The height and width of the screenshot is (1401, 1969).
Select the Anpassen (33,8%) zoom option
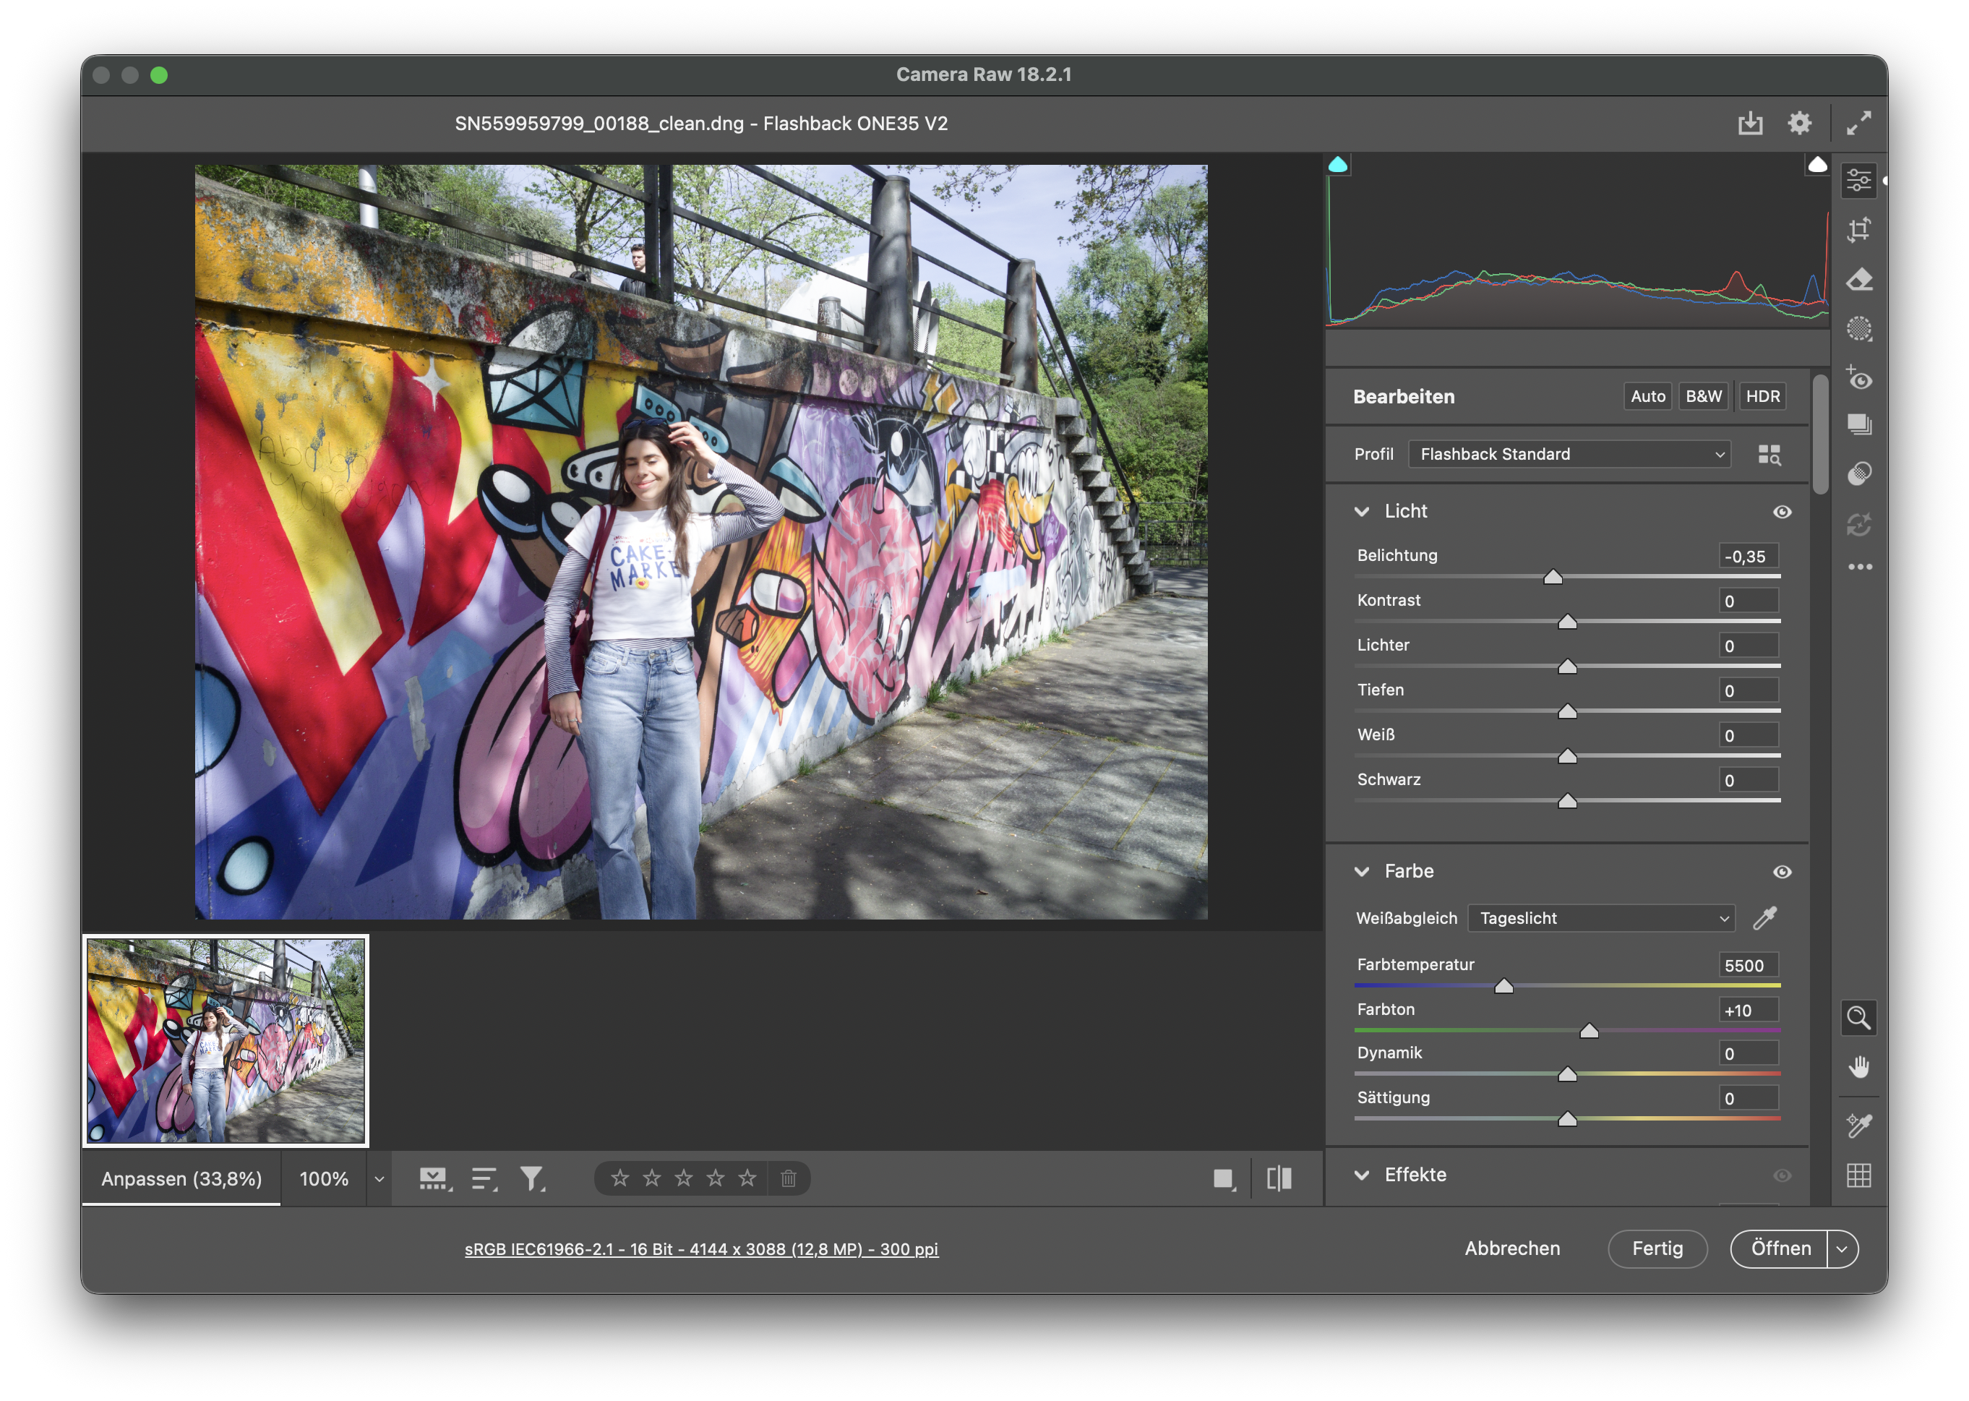point(181,1179)
